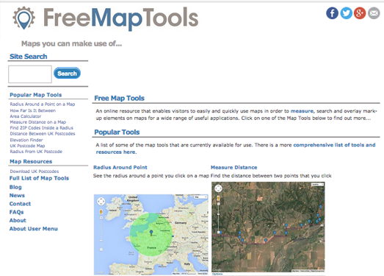384x276 pixels.
Task: Click the pegman icon on the satellite map
Action: (x=218, y=198)
